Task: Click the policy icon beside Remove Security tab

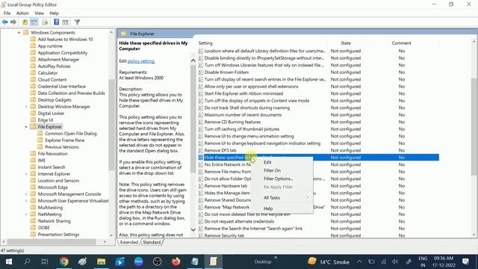Action: tap(200, 235)
